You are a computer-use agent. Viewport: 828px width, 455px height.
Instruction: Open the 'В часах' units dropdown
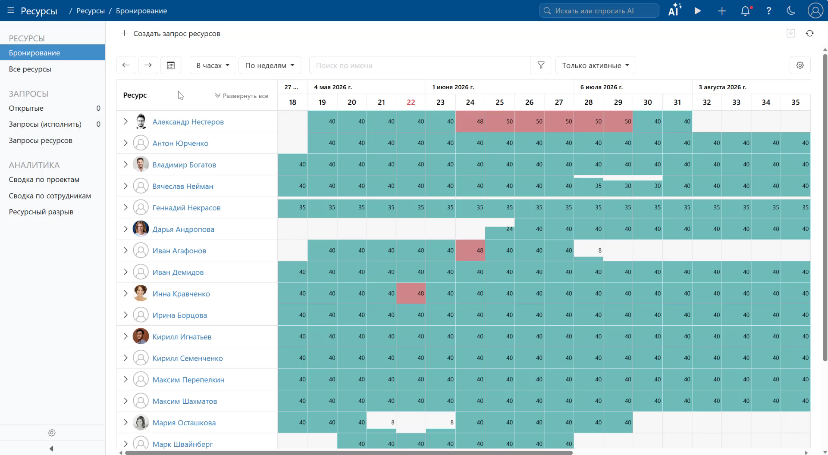click(213, 65)
